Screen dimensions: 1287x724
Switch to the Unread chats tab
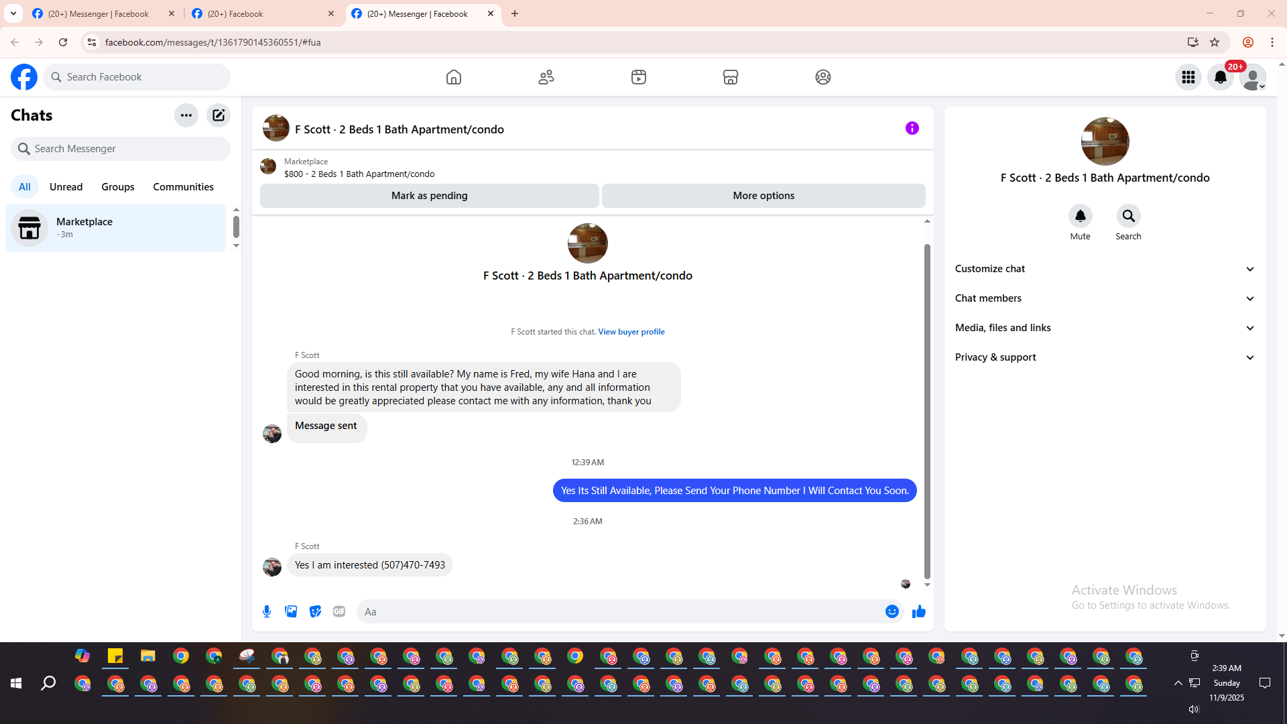pos(66,187)
